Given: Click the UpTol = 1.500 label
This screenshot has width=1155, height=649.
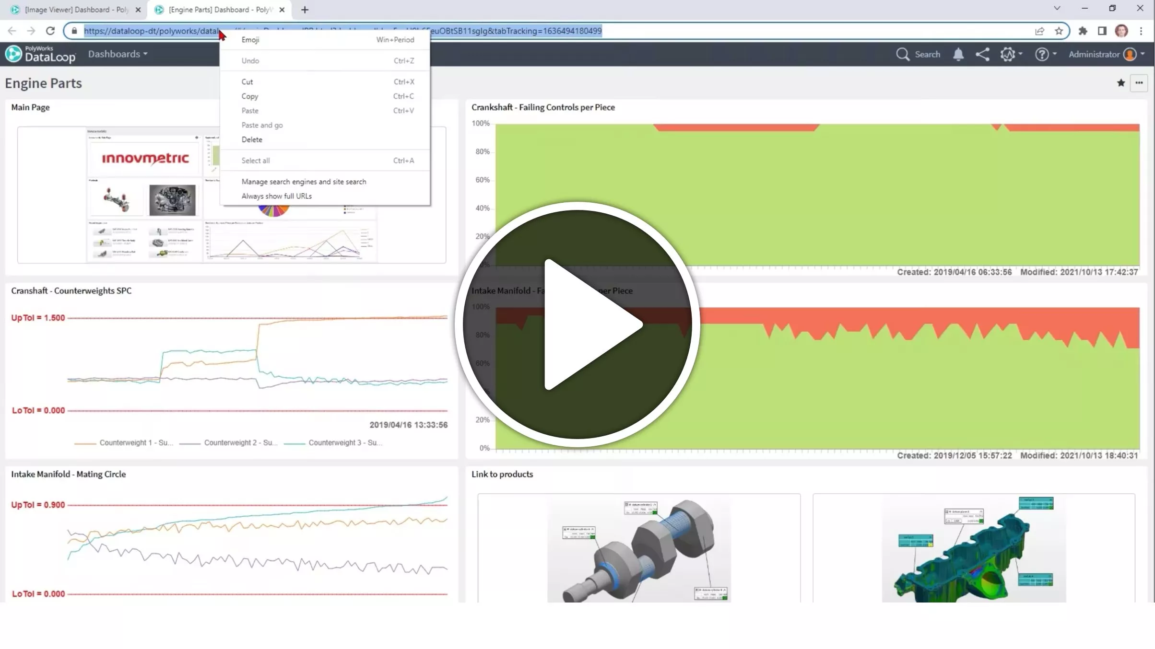Looking at the screenshot, I should pos(38,318).
